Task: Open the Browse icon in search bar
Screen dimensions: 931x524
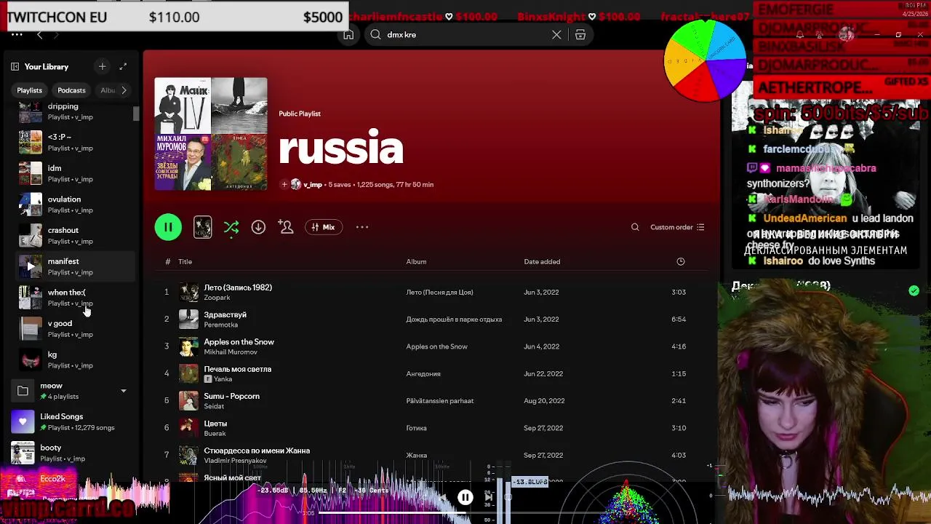Action: [580, 34]
